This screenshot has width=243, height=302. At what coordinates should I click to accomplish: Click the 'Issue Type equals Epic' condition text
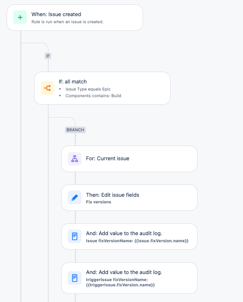tap(88, 89)
